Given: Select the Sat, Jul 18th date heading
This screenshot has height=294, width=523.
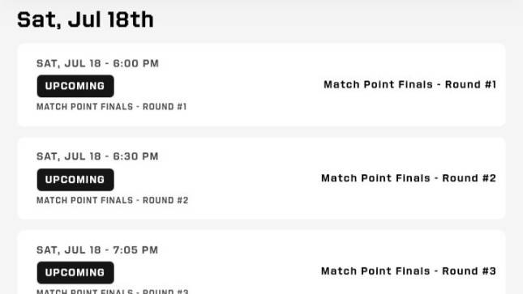Looking at the screenshot, I should [85, 19].
